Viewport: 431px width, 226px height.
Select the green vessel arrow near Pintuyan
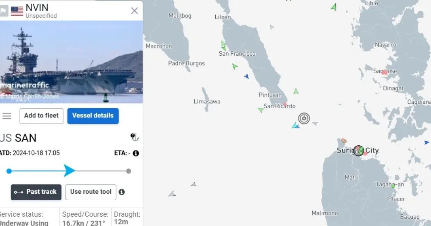[x=296, y=91]
